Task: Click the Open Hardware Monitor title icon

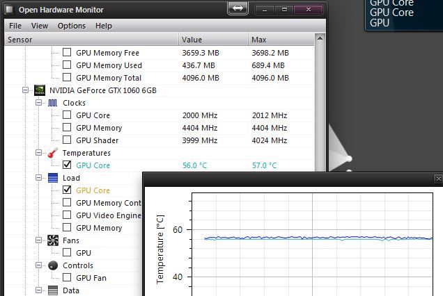Action: click(x=10, y=10)
